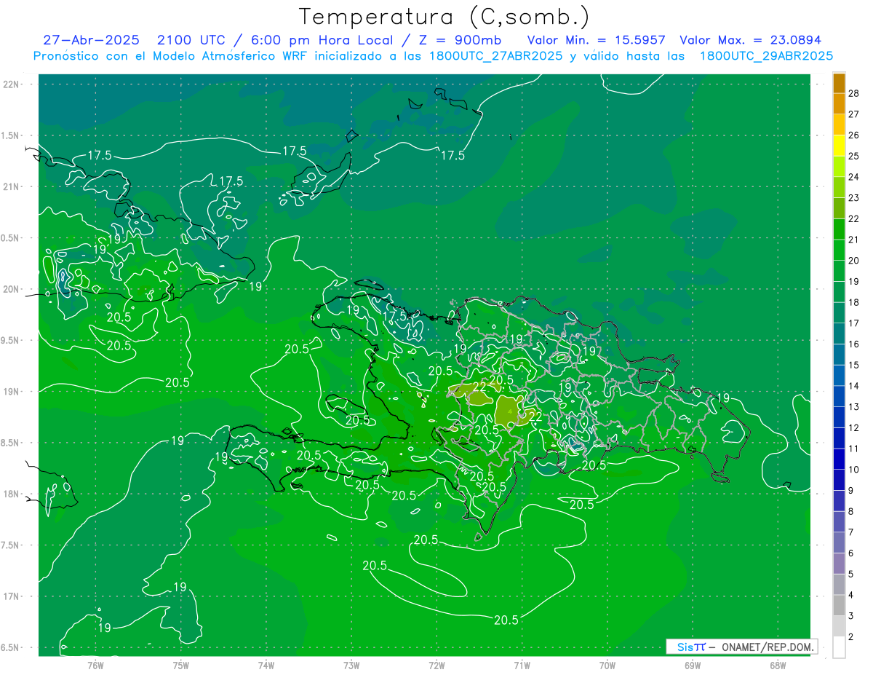Click the "22N" latitude axis label
This screenshot has height=675, width=873.
click(x=12, y=84)
